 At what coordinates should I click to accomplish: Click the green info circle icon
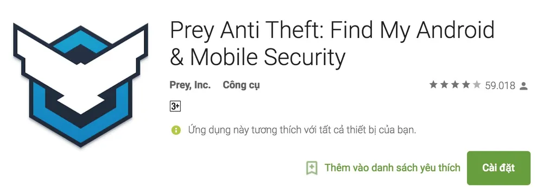click(x=176, y=130)
